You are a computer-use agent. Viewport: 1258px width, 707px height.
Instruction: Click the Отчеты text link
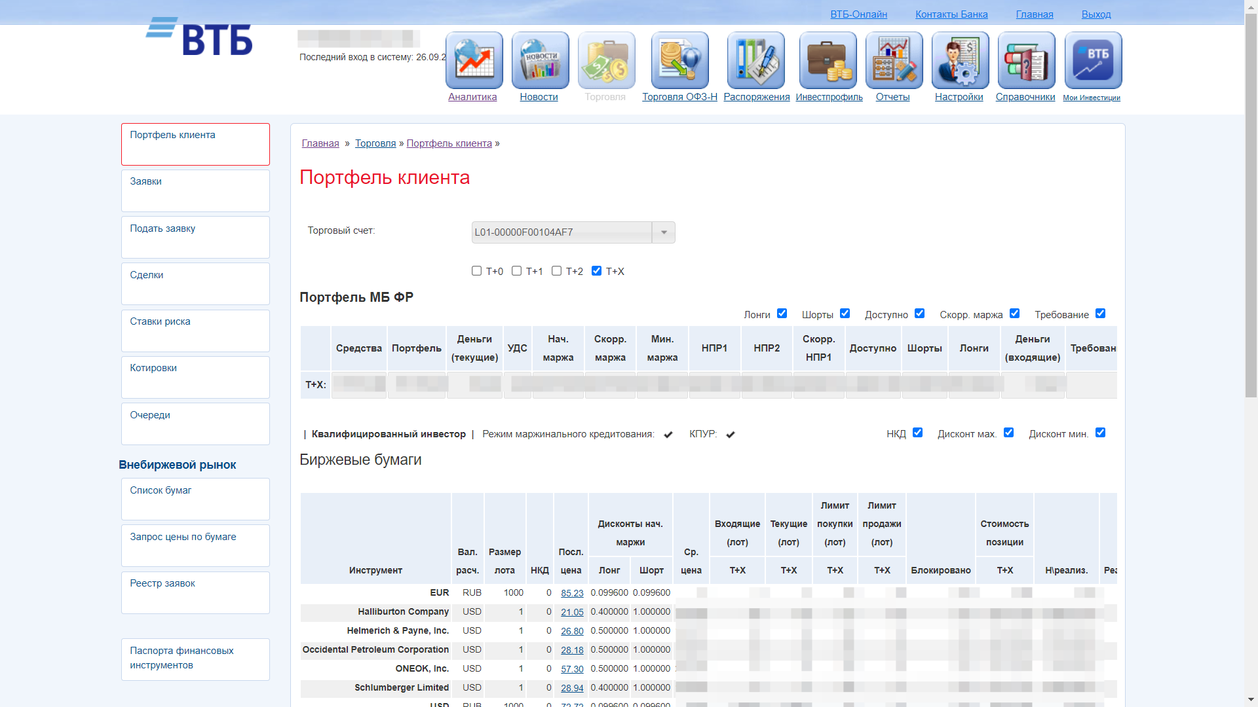click(892, 97)
